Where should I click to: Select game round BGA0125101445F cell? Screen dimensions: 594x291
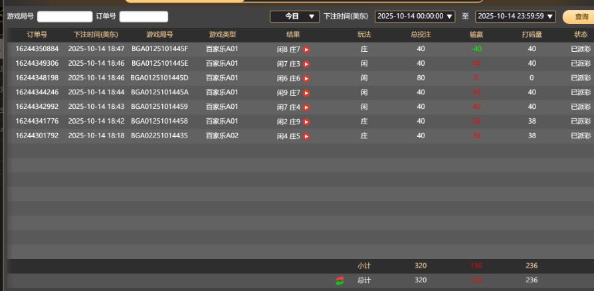coord(159,49)
